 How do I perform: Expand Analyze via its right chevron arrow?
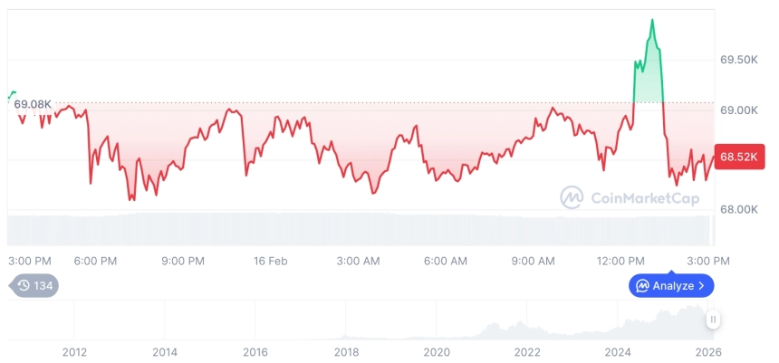tap(703, 286)
